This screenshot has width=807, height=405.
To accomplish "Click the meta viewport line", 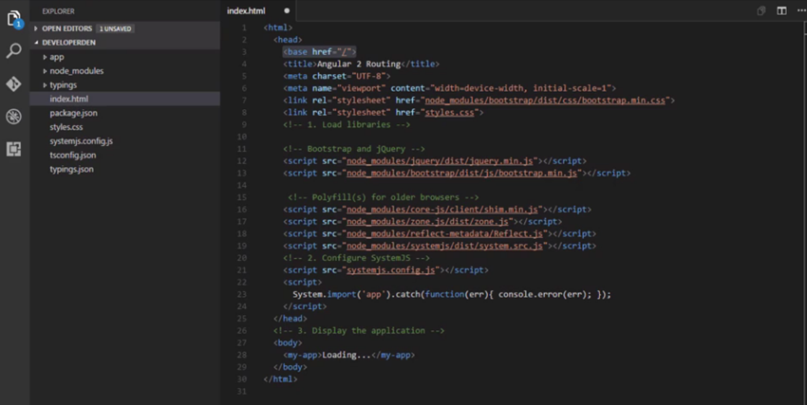I will (x=449, y=88).
